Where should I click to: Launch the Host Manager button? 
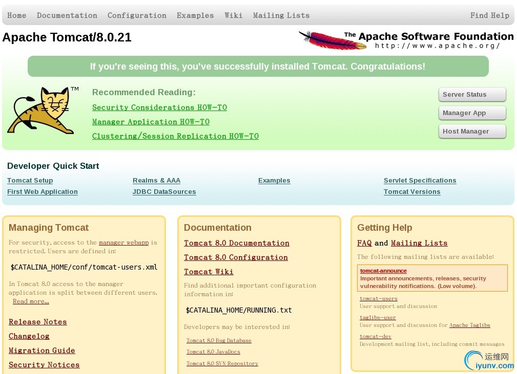[472, 131]
